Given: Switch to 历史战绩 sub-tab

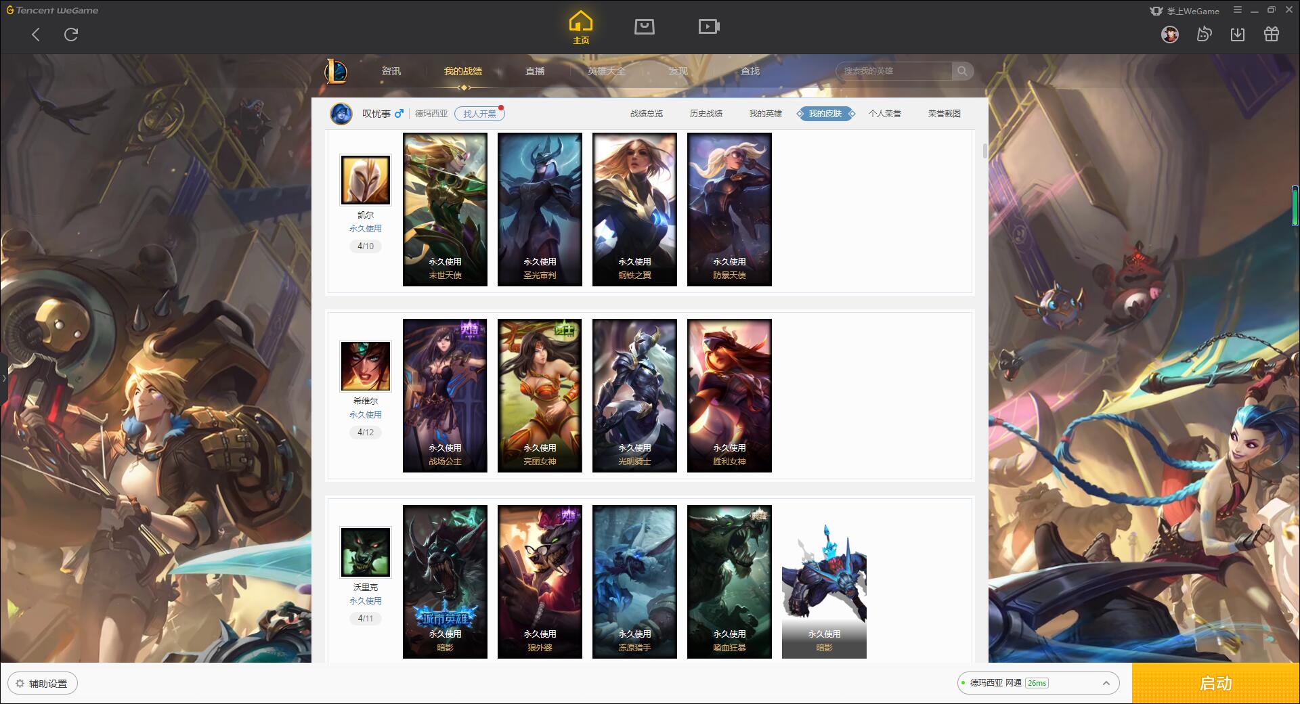Looking at the screenshot, I should pyautogui.click(x=706, y=114).
